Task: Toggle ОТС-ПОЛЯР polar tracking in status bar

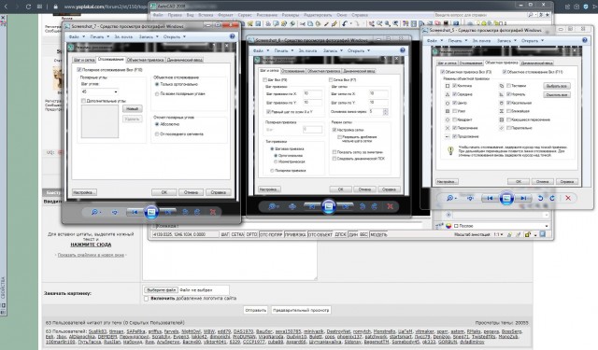Action: pos(271,234)
